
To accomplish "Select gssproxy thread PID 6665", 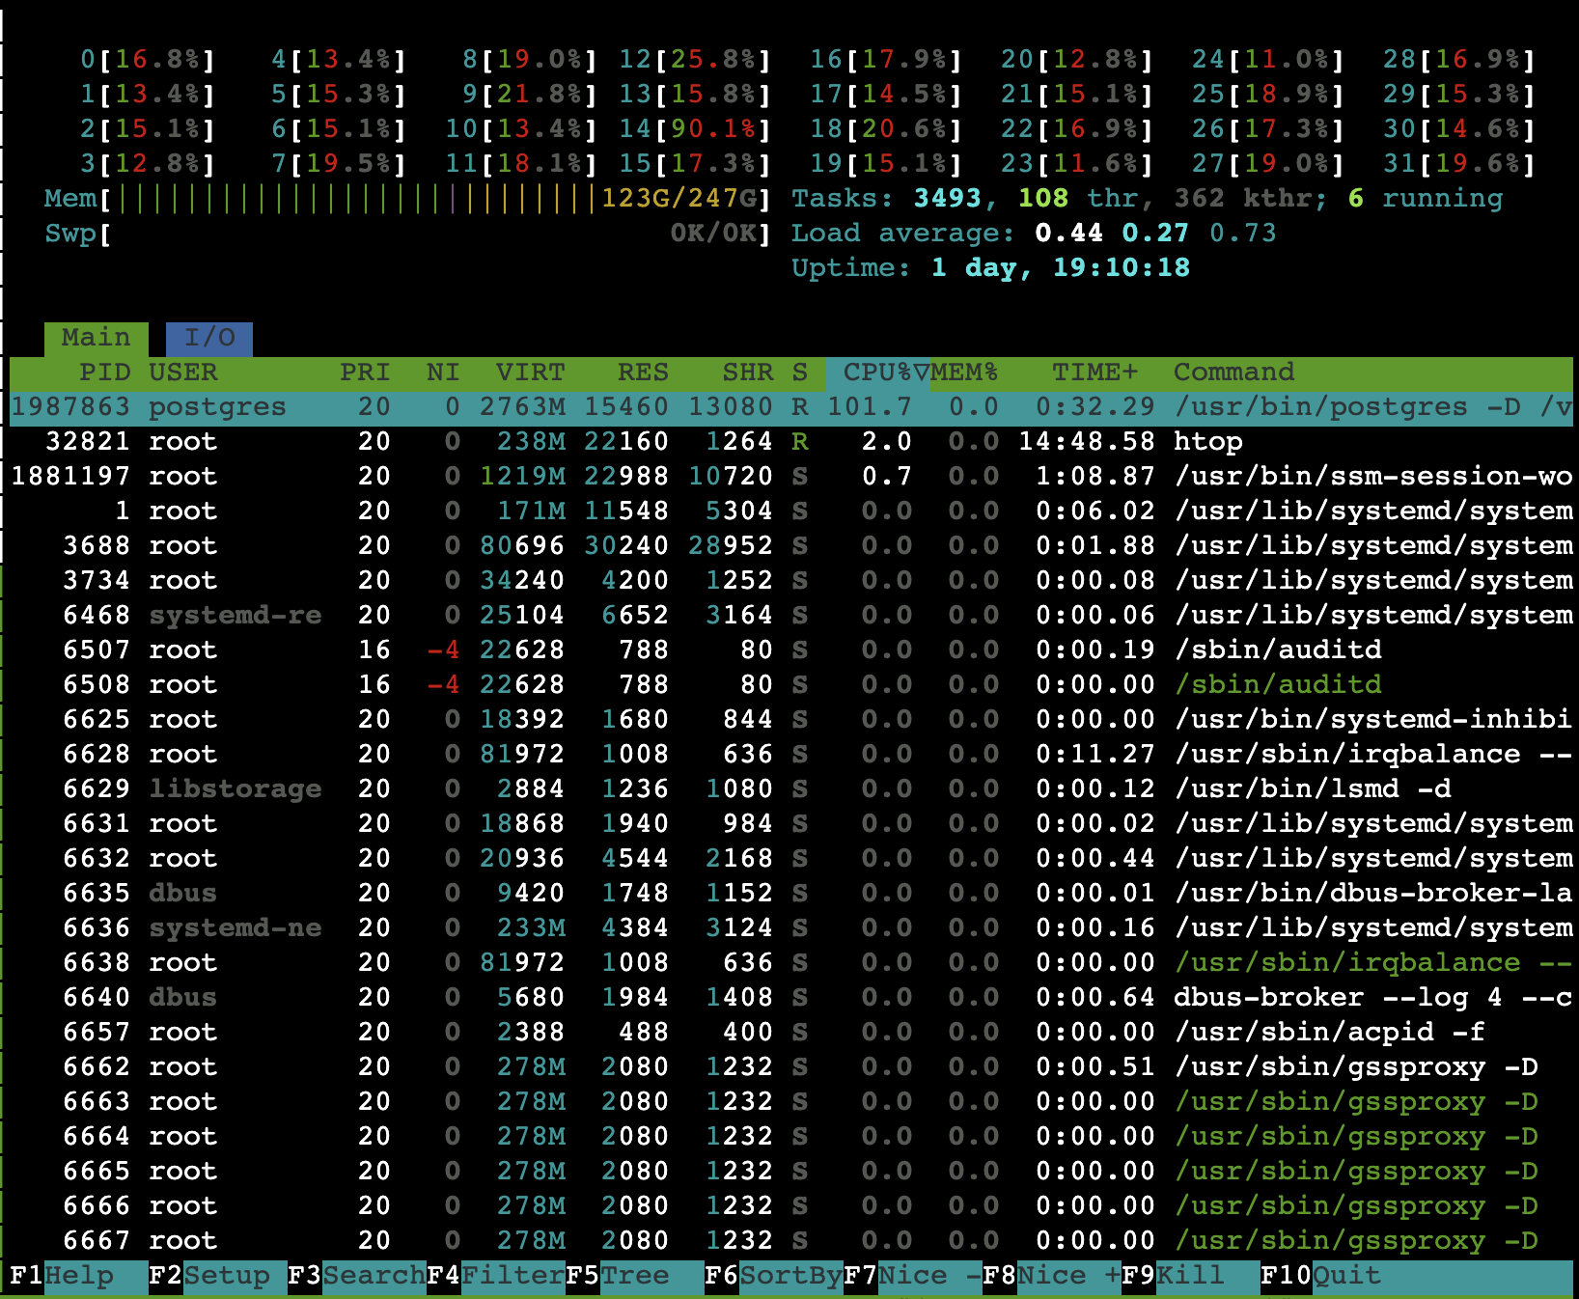I will click(x=791, y=1172).
